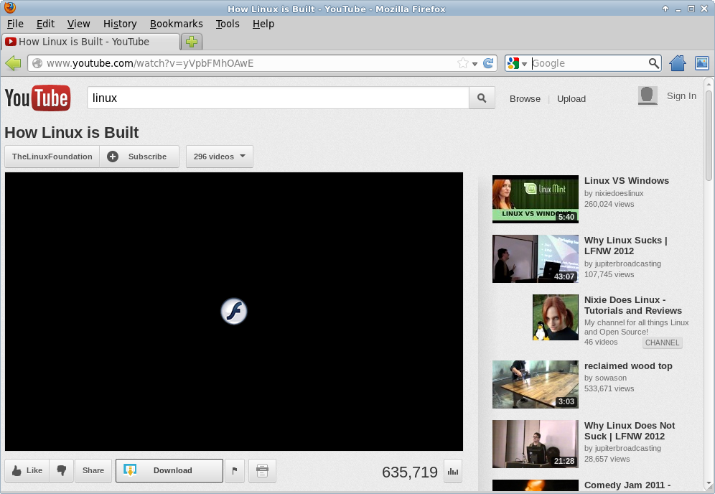Open the File menu

coord(16,24)
